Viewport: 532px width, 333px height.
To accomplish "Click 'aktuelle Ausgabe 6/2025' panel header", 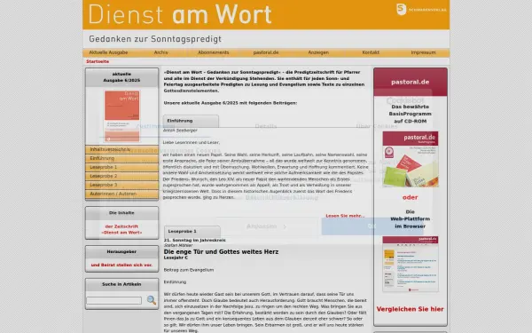I will pyautogui.click(x=121, y=77).
